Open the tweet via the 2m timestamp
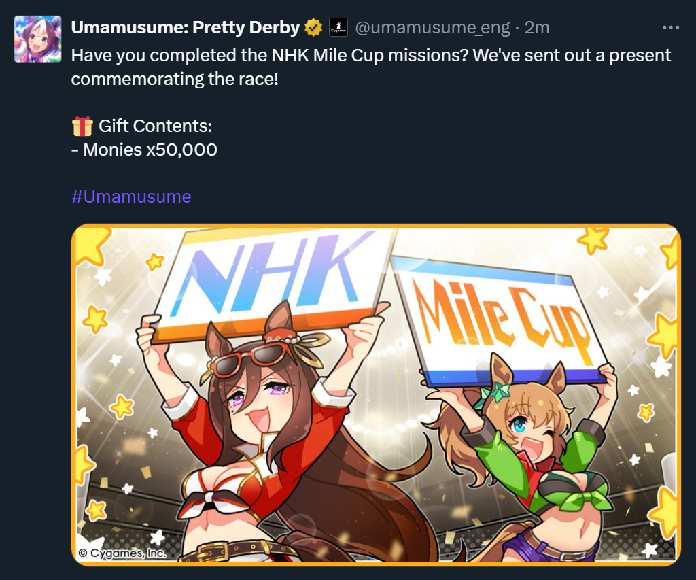 click(x=537, y=28)
